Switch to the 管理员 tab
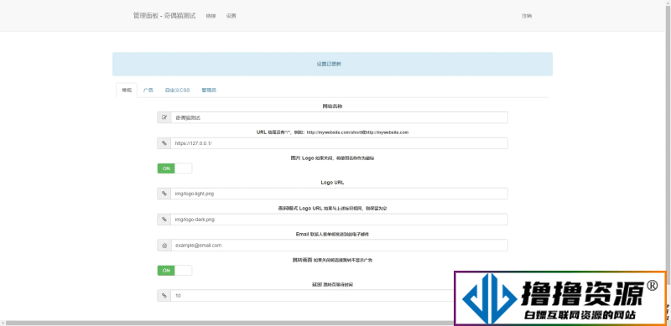The width and height of the screenshot is (671, 326). (x=209, y=91)
